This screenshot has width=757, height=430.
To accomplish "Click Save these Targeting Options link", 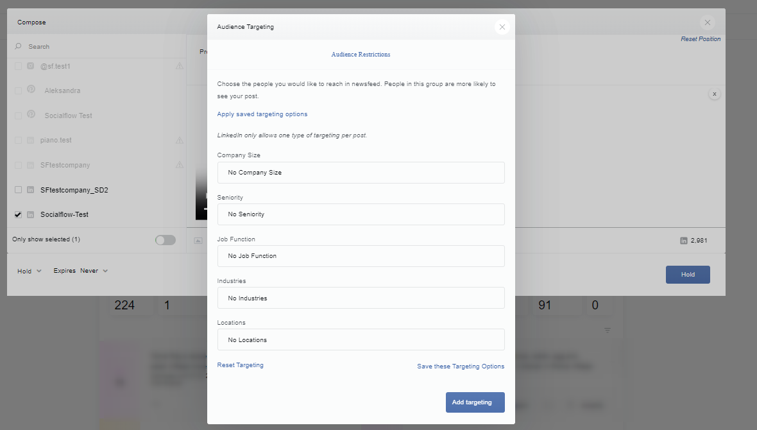I will pyautogui.click(x=461, y=366).
